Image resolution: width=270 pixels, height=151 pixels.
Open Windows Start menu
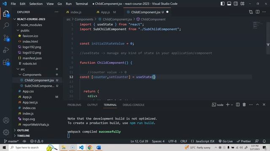pyautogui.click(x=4, y=147)
